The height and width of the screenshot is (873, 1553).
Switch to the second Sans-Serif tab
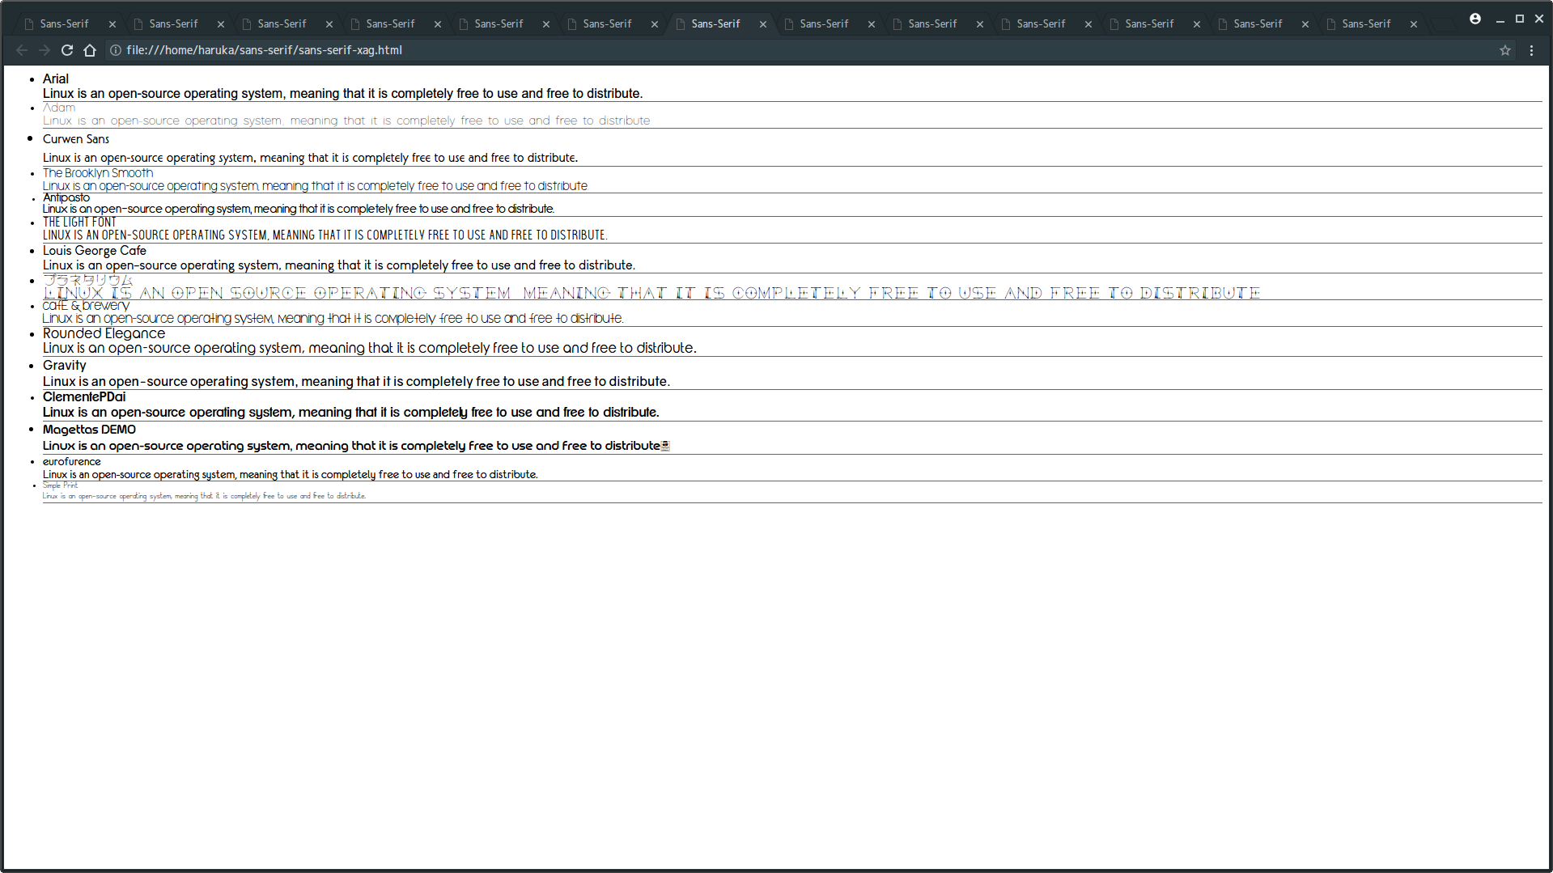pos(173,24)
